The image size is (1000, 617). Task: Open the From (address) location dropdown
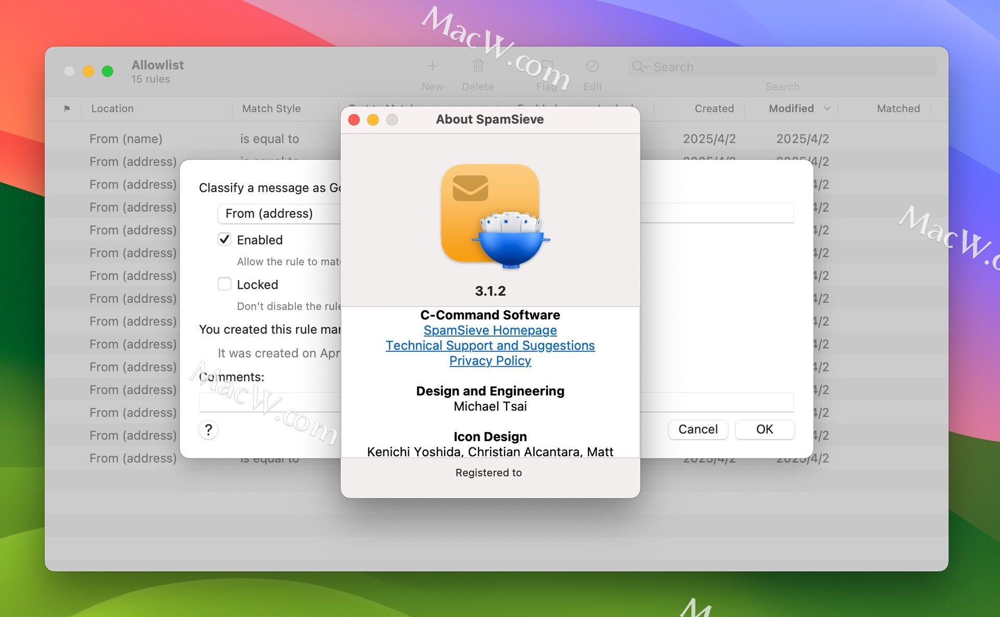tap(279, 213)
